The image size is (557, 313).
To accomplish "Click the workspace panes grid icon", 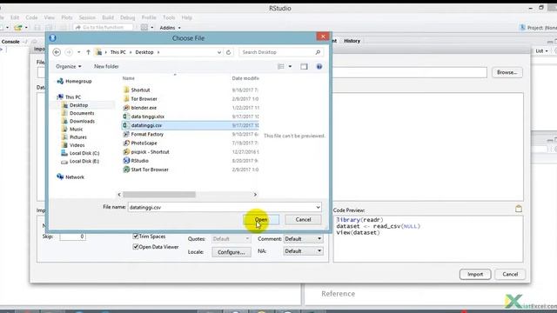I will coord(144,27).
